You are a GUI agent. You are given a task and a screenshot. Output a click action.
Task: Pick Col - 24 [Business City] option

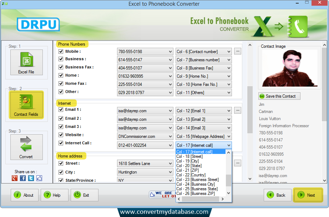[x=201, y=184]
